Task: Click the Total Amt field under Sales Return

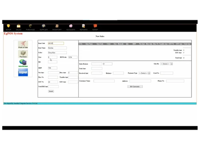Action: [x=97, y=68]
